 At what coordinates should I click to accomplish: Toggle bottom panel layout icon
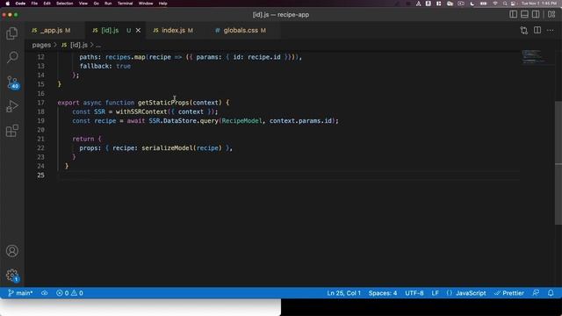tap(524, 14)
